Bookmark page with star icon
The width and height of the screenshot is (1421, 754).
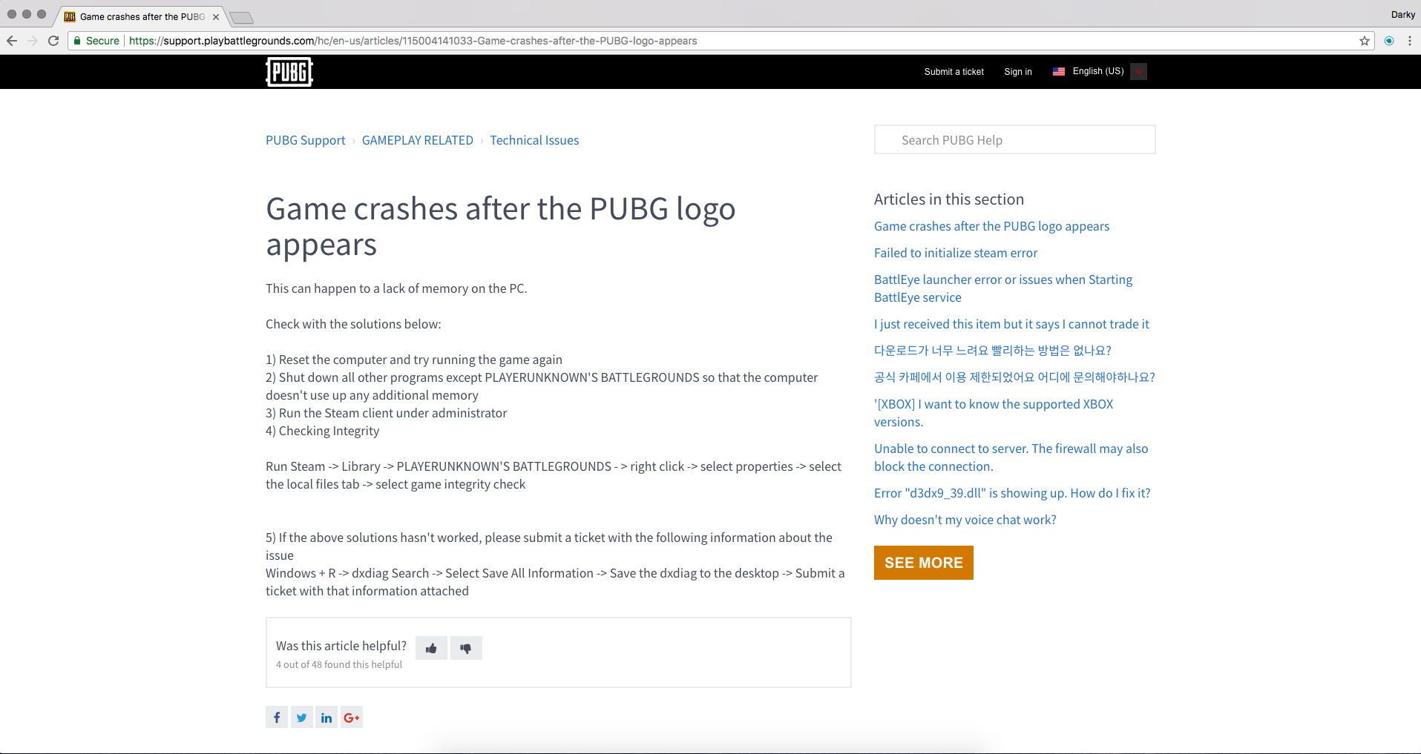click(x=1365, y=41)
